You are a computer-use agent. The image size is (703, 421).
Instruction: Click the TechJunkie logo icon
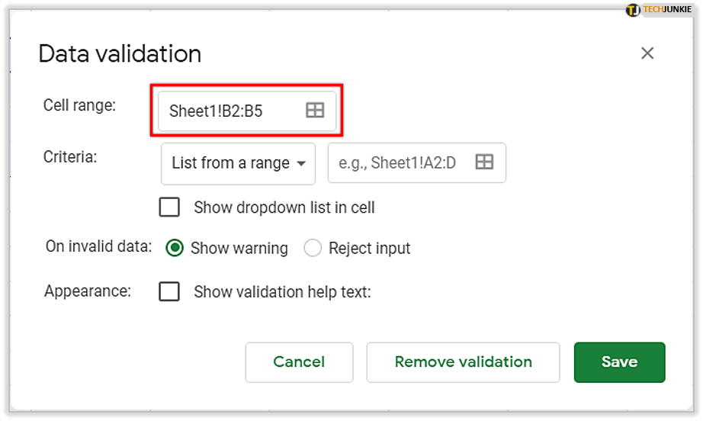pos(633,10)
